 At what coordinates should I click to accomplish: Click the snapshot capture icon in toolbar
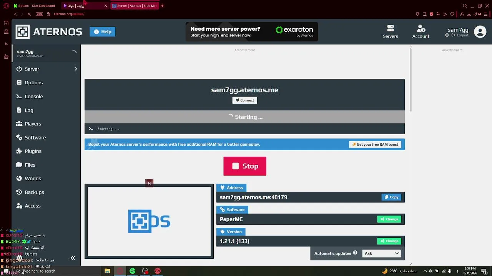424,14
